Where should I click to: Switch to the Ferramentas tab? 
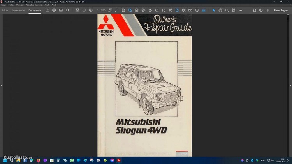click(18, 10)
